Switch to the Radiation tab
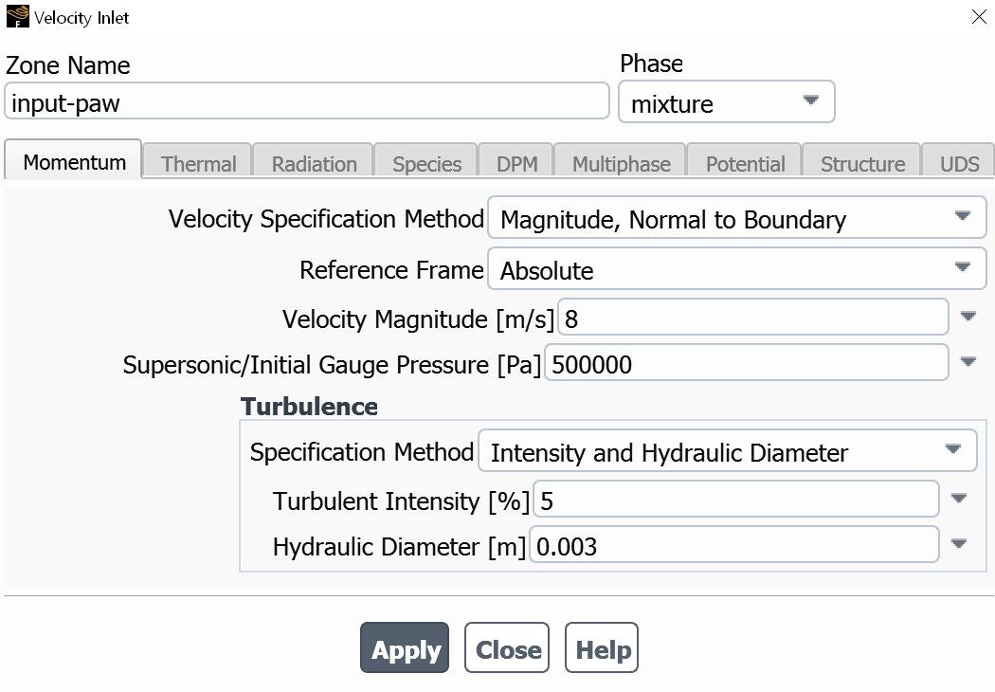This screenshot has width=995, height=692. tap(314, 163)
